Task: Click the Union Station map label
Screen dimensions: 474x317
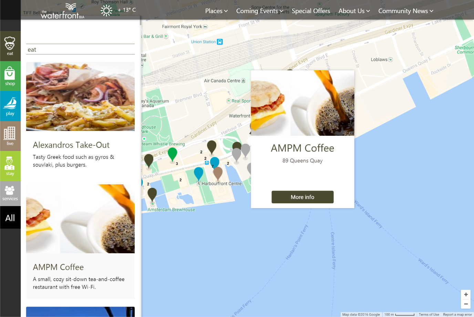Action: click(x=203, y=42)
